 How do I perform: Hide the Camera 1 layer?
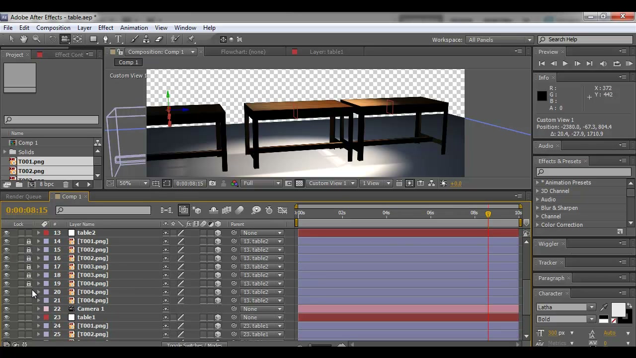point(6,309)
